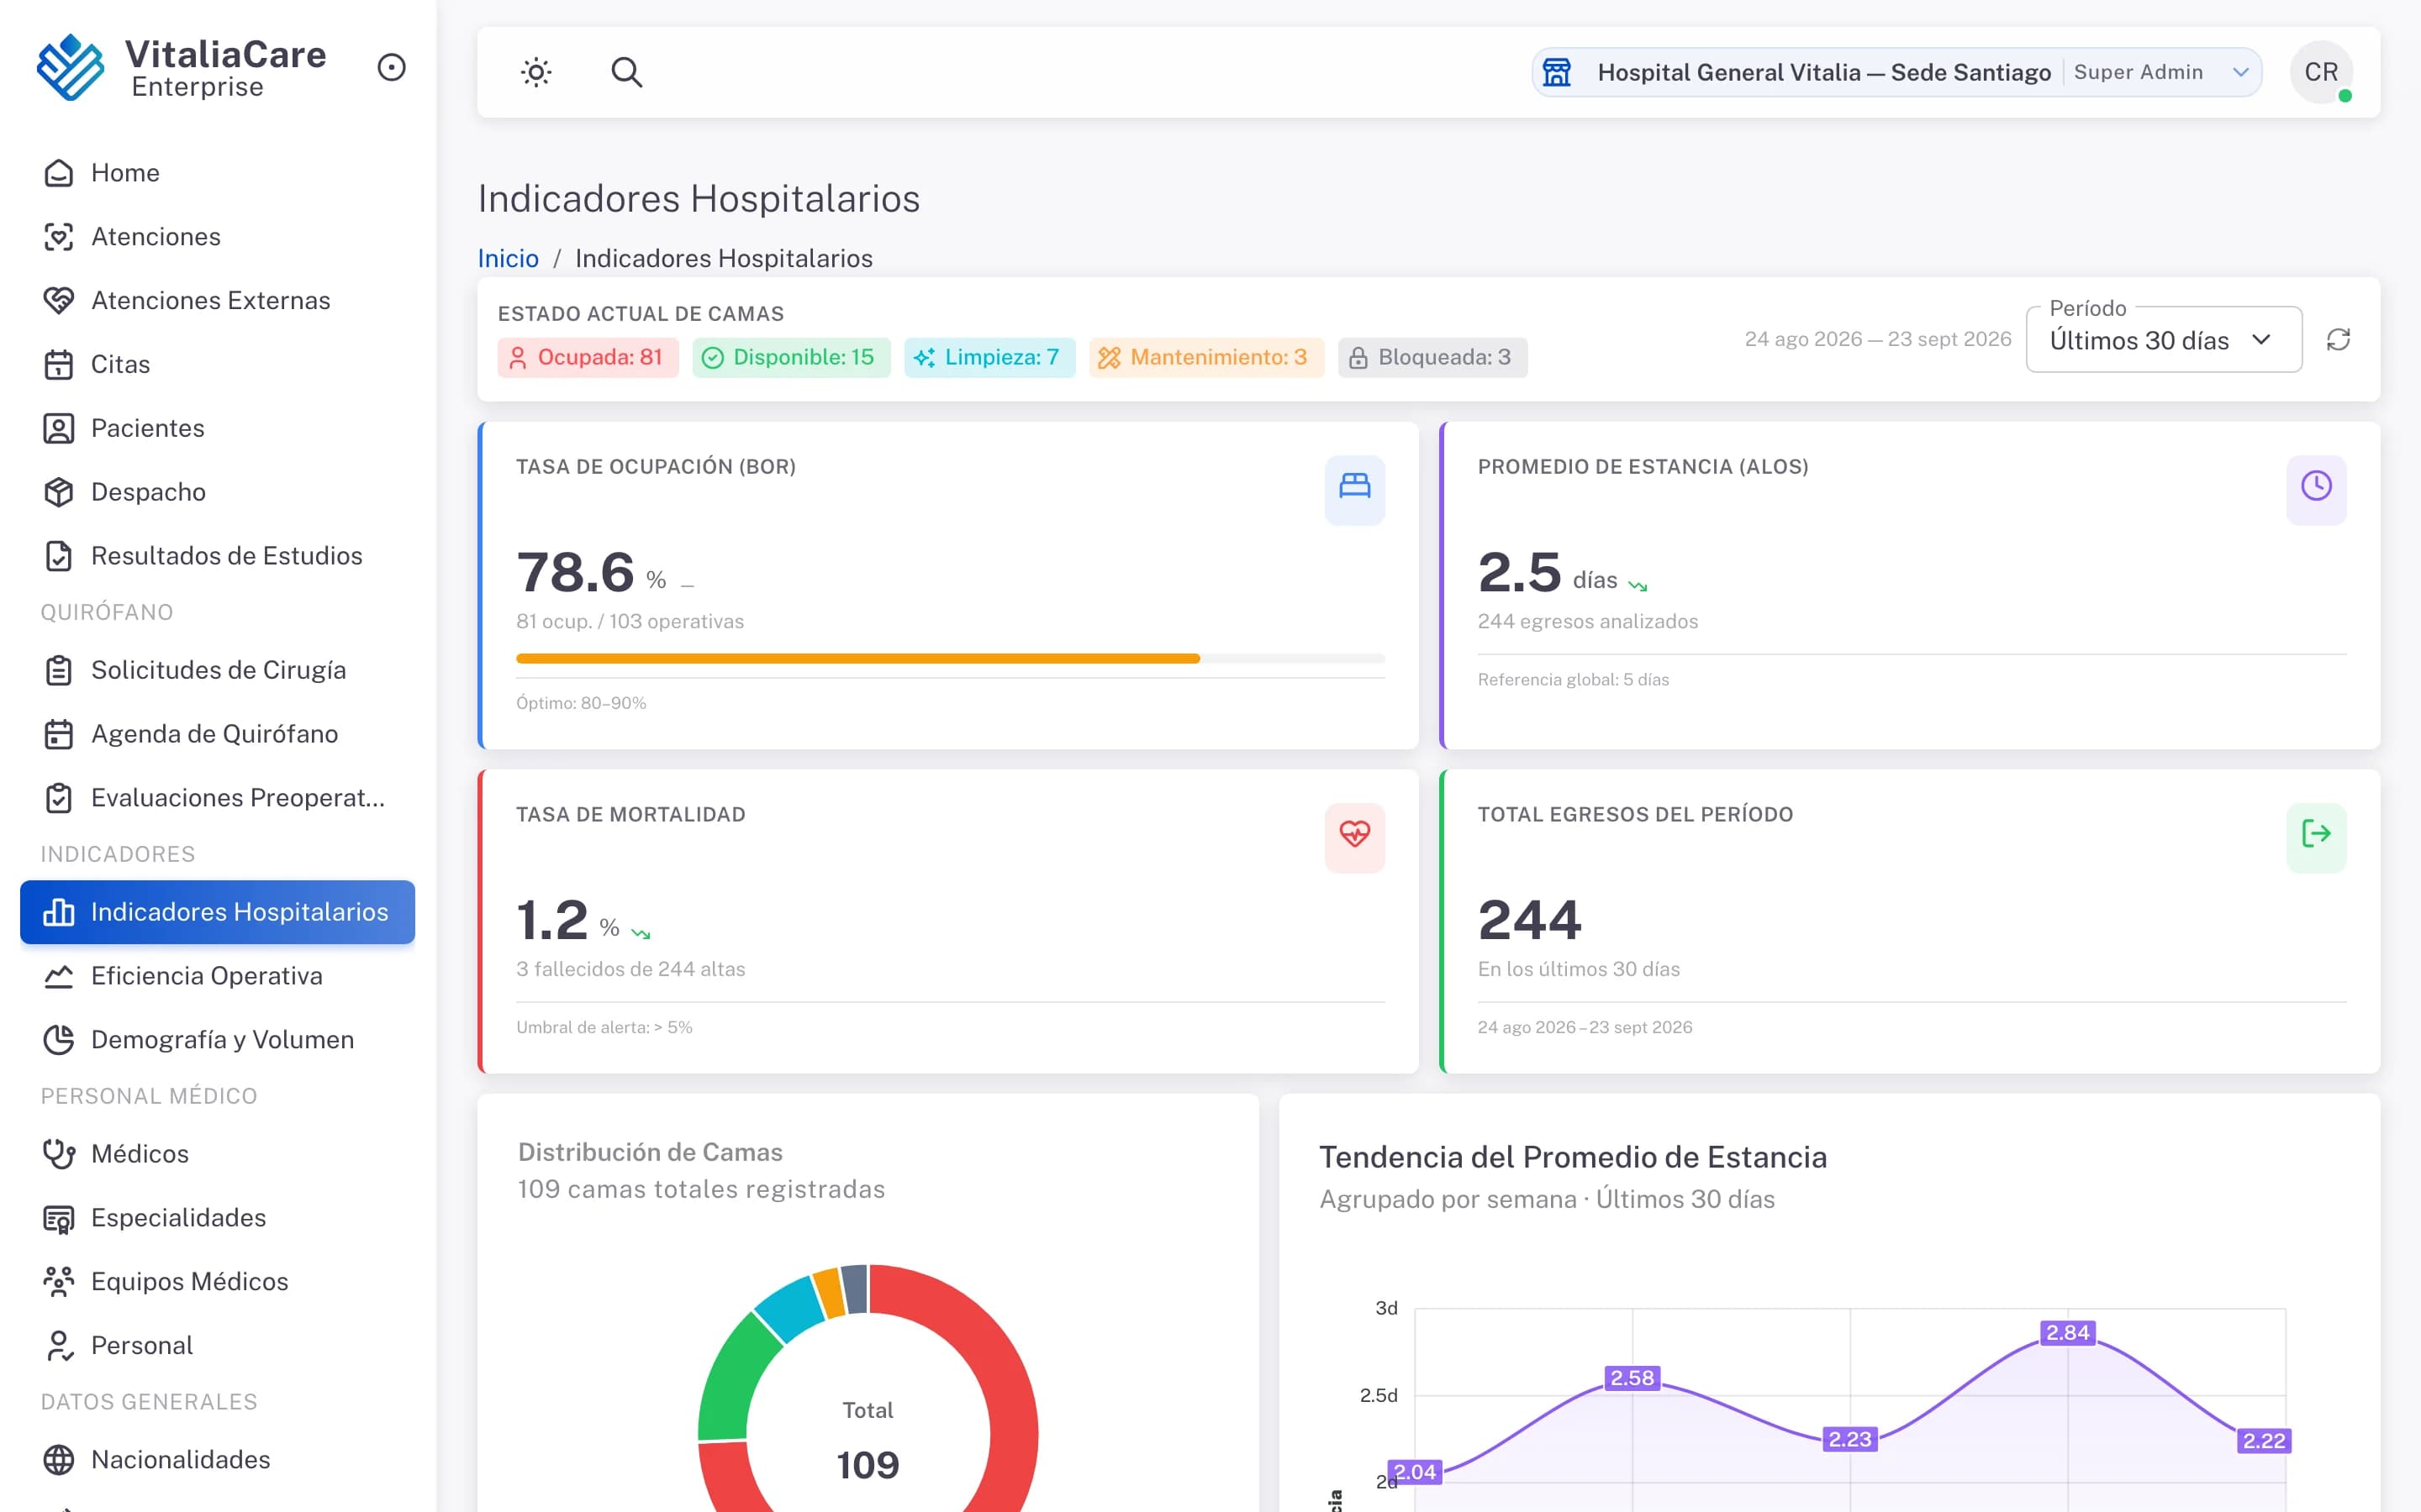2421x1512 pixels.
Task: Click the Resultados de Estudios icon
Action: (59, 556)
